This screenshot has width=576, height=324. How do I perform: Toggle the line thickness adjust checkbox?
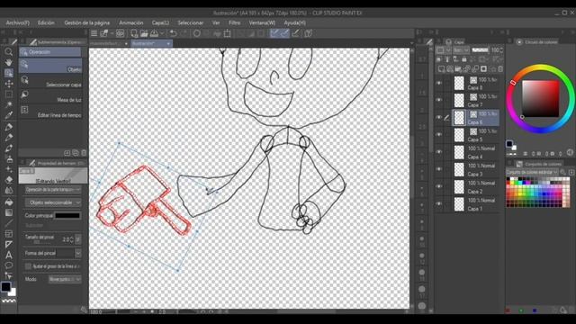(28, 266)
